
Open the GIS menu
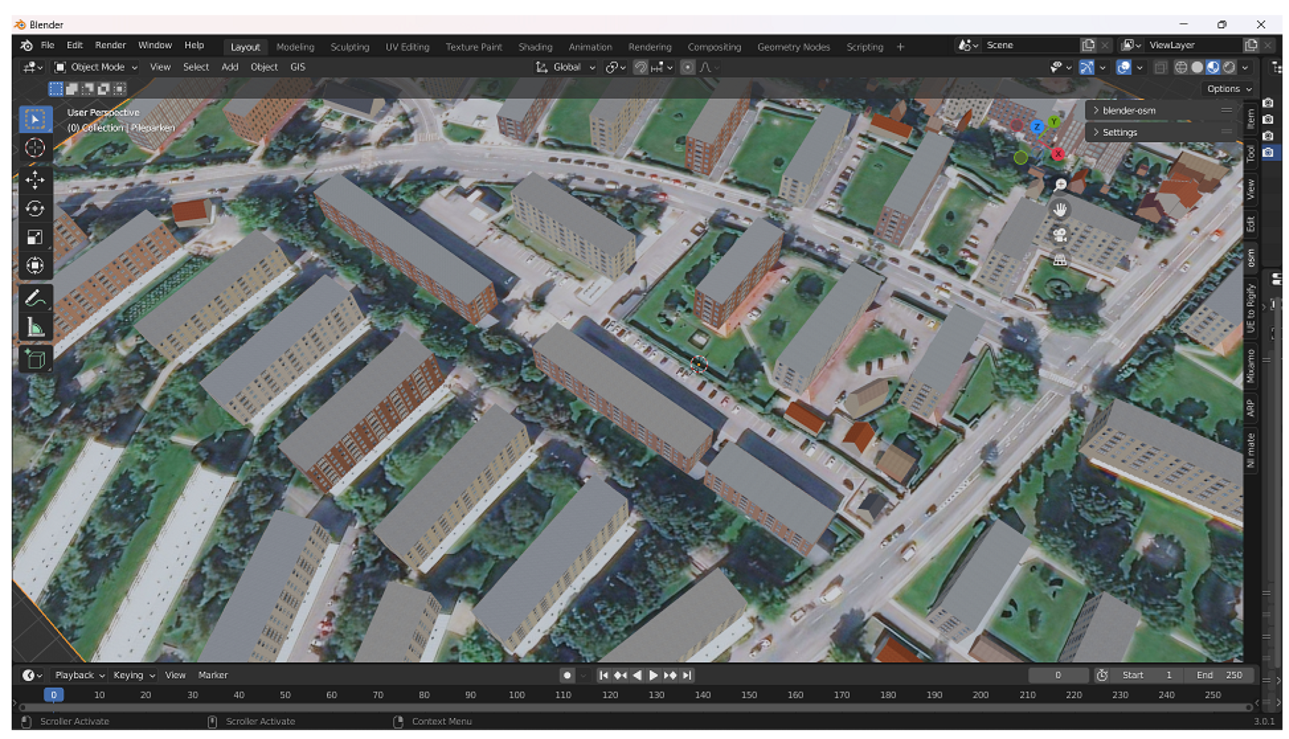coord(298,67)
